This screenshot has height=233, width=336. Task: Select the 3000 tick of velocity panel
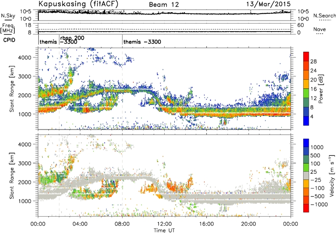(25, 163)
